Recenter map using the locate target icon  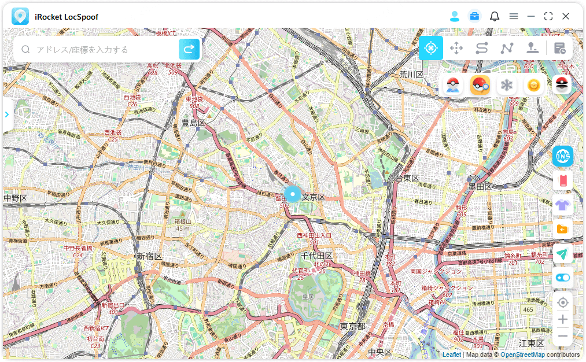pos(563,302)
